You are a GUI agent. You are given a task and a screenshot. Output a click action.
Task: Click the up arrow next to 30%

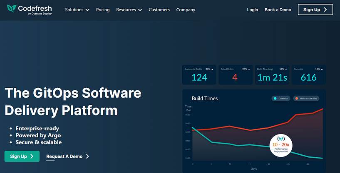(212, 69)
